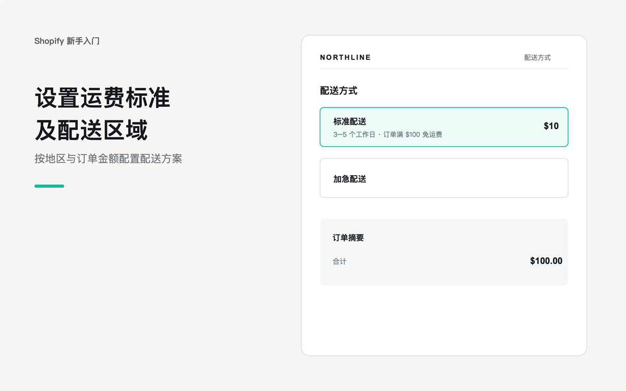Screen dimensions: 626x391
Task: Click the 合计 total label
Action: pos(340,261)
